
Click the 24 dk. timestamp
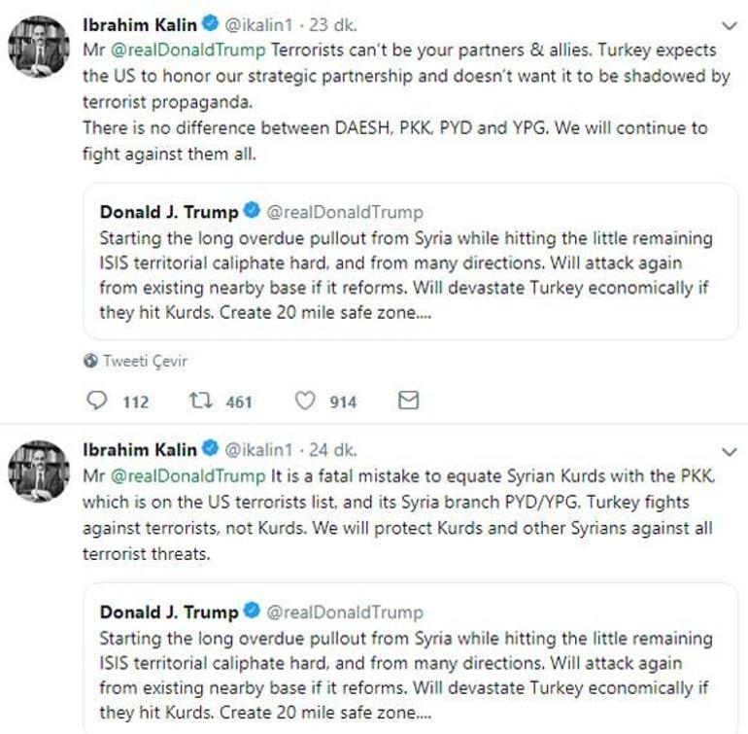[333, 450]
